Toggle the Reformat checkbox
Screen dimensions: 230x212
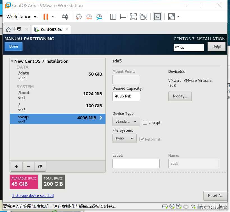click(142, 139)
